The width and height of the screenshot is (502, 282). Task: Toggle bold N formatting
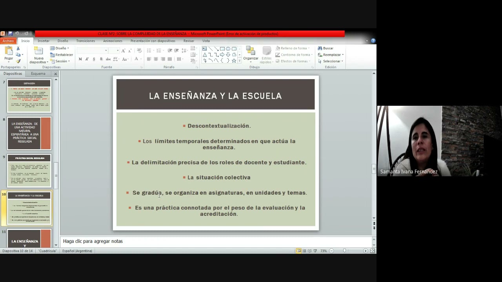(x=80, y=59)
